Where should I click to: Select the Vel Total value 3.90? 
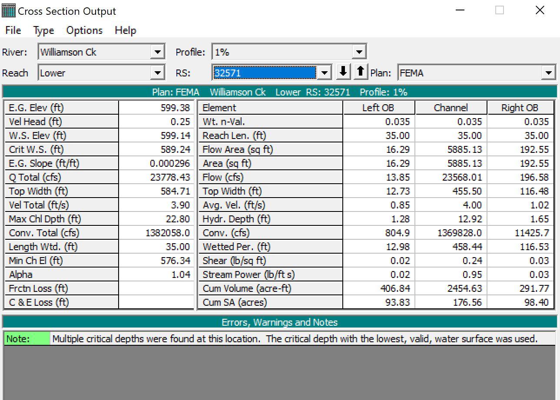[156, 205]
